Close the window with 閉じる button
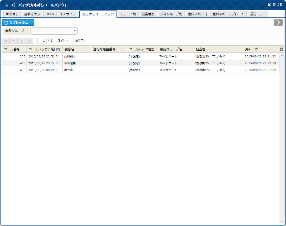This screenshot has height=226, width=286. tap(275, 5)
